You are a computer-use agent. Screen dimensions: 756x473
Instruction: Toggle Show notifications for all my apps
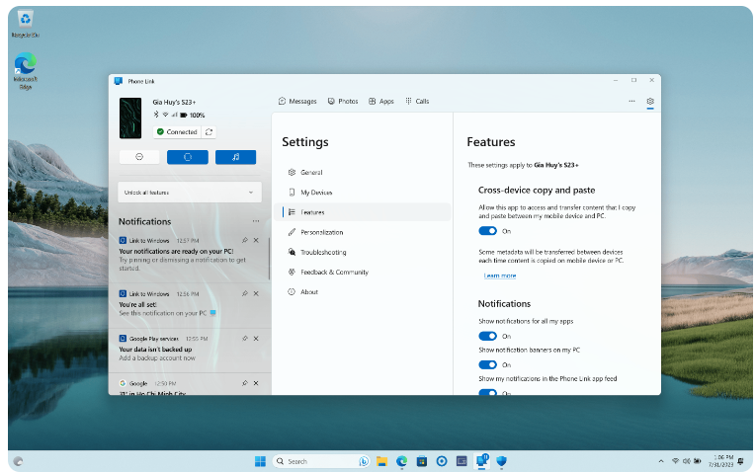(487, 336)
